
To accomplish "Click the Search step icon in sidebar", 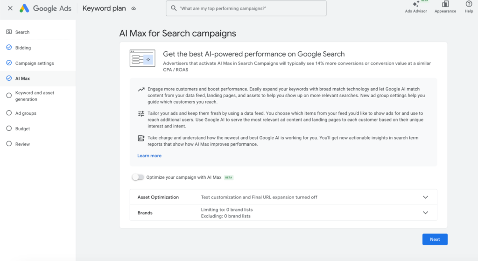I will pos(9,32).
